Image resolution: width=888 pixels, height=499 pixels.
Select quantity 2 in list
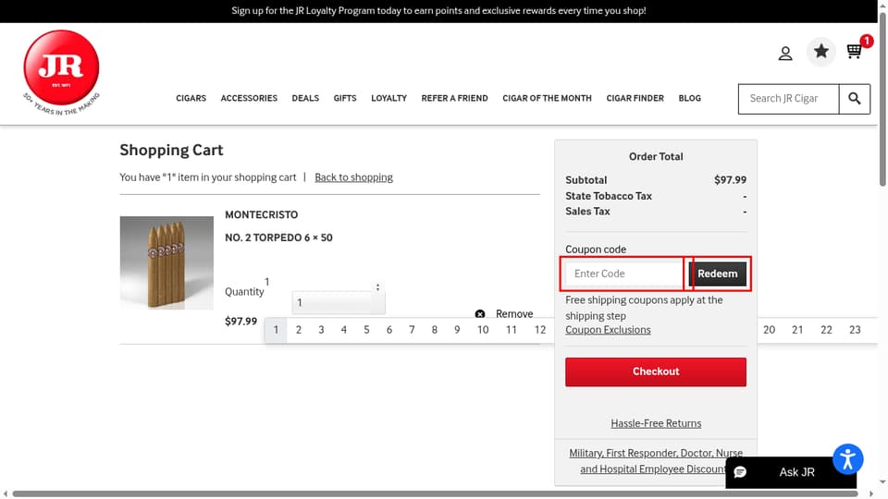(x=299, y=330)
